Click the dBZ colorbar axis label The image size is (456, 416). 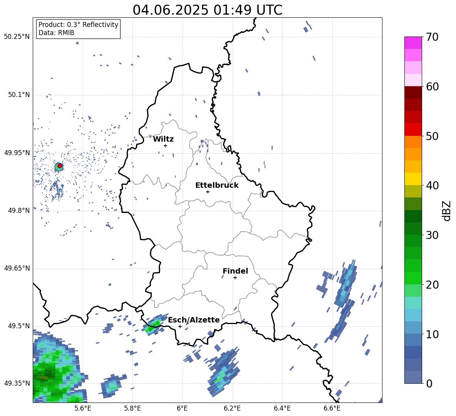tap(447, 211)
